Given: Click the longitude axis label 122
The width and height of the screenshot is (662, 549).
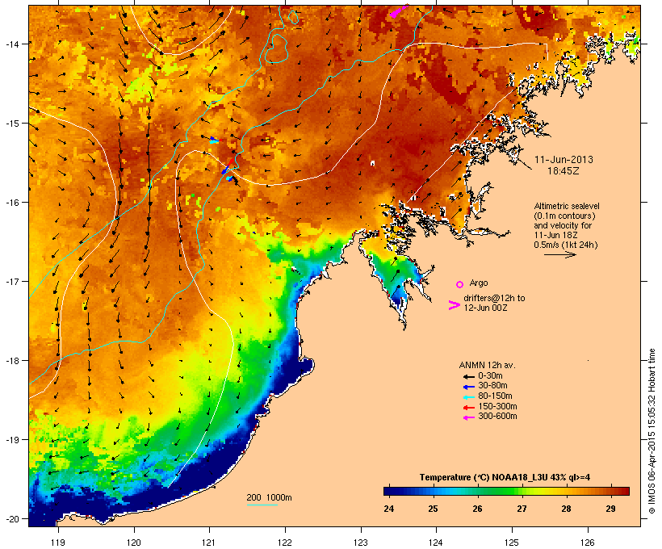Looking at the screenshot, I should point(285,543).
